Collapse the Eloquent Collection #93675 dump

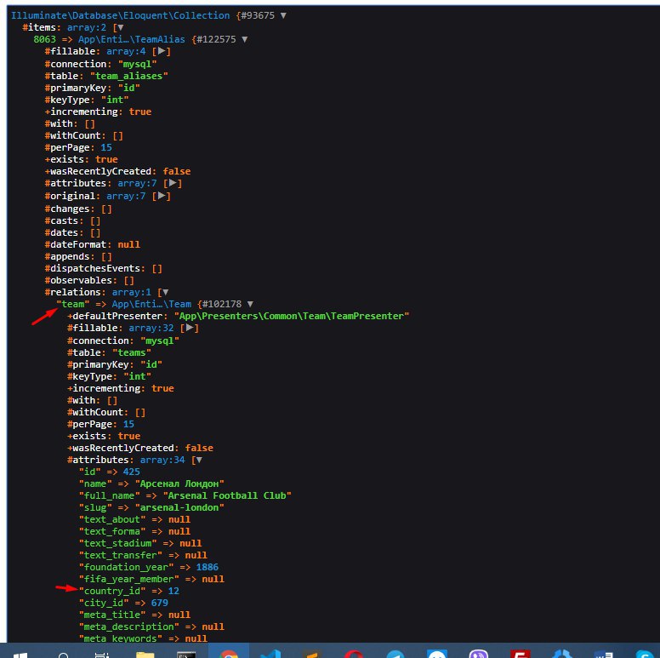click(283, 15)
